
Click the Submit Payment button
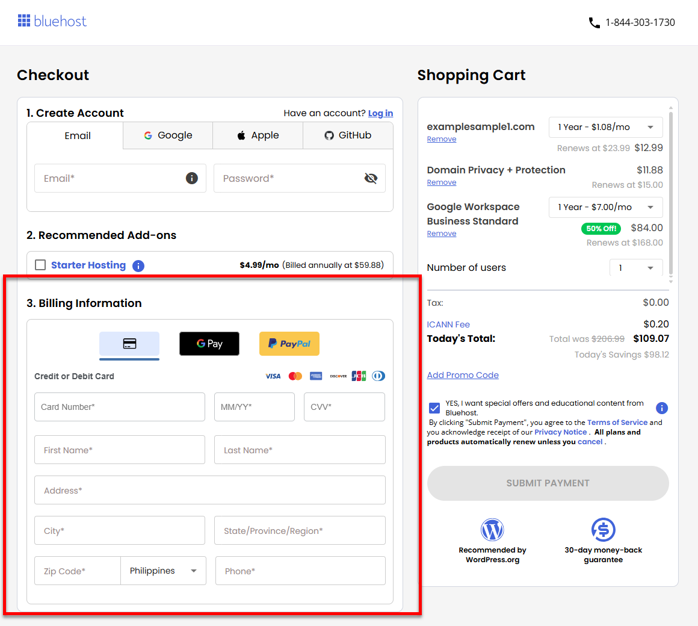[x=548, y=483]
